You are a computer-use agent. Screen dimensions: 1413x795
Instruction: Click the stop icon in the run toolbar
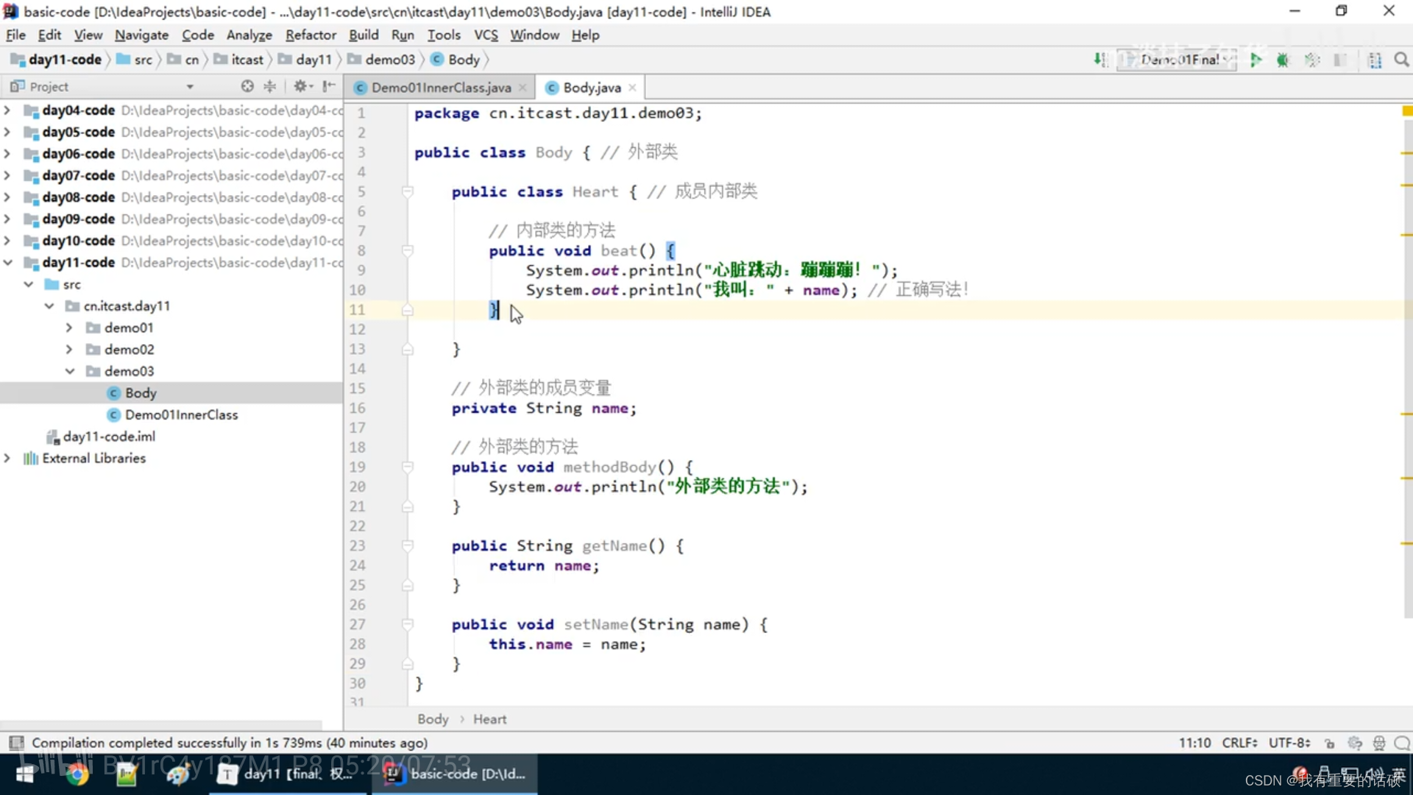coord(1340,60)
